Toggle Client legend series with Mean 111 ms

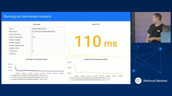coord(90,80)
